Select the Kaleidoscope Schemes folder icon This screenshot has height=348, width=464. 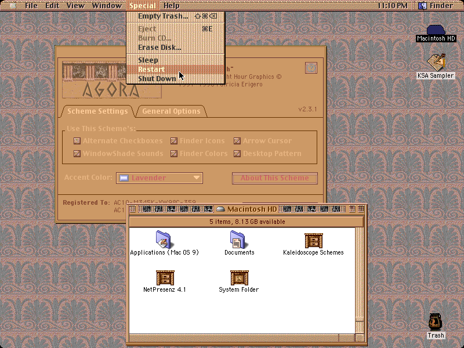(314, 240)
